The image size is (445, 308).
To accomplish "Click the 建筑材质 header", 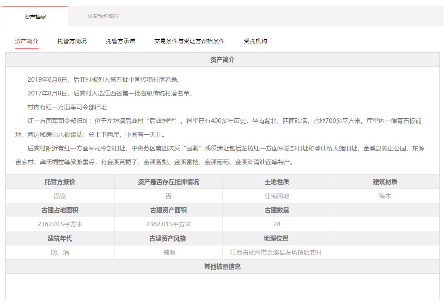I will click(385, 182).
